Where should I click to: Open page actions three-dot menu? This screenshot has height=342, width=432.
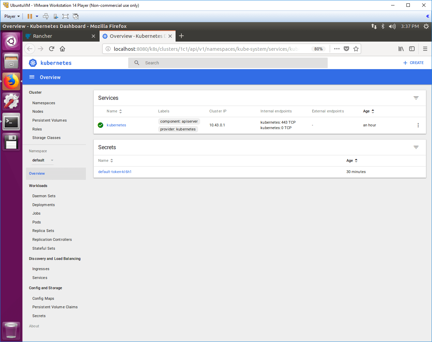pos(337,49)
